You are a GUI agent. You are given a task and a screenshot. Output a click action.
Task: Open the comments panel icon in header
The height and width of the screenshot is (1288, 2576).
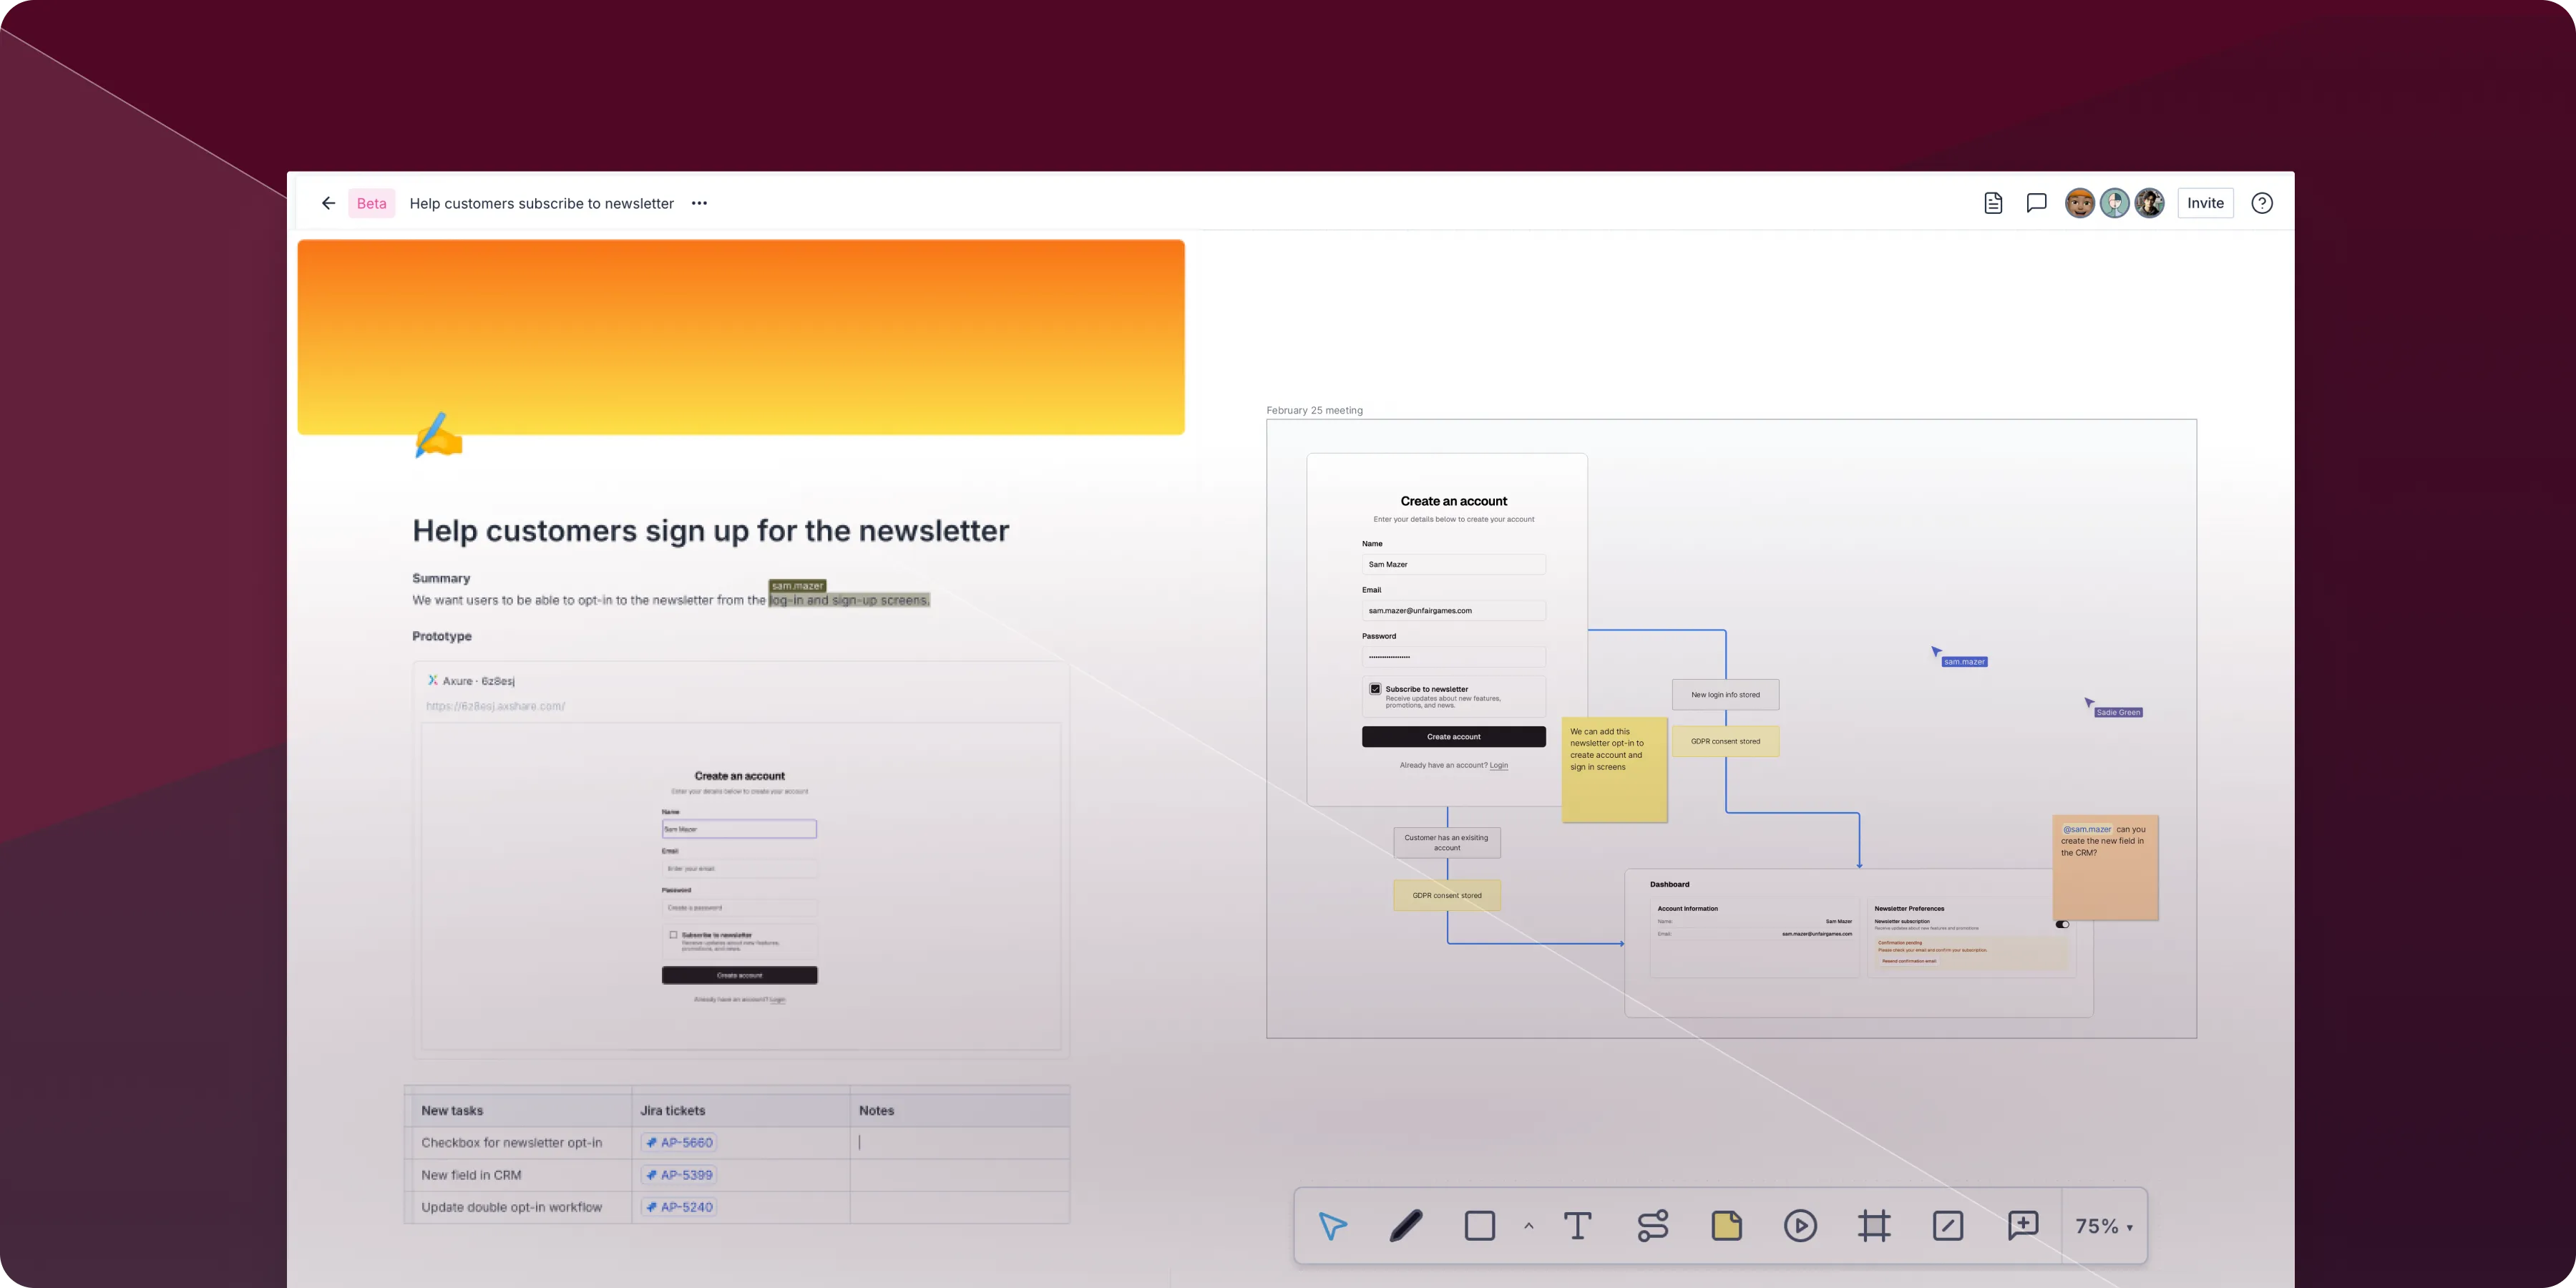point(2036,203)
